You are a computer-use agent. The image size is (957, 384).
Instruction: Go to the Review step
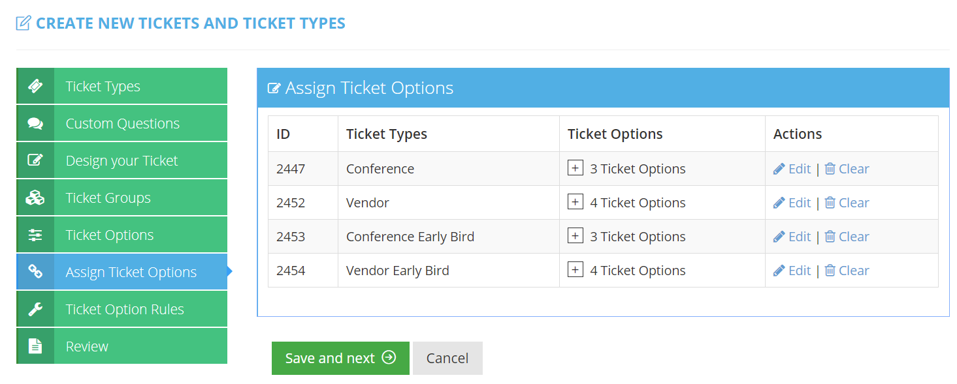87,346
